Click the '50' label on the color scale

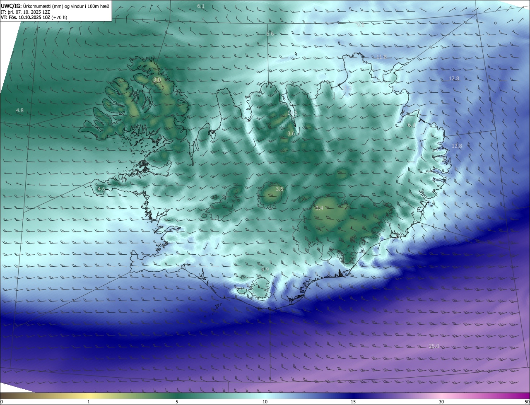[527, 402]
